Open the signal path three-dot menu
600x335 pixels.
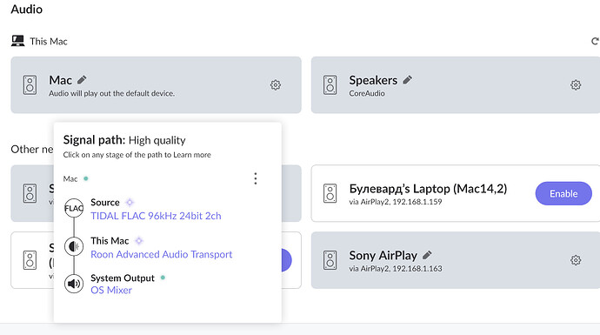click(256, 178)
